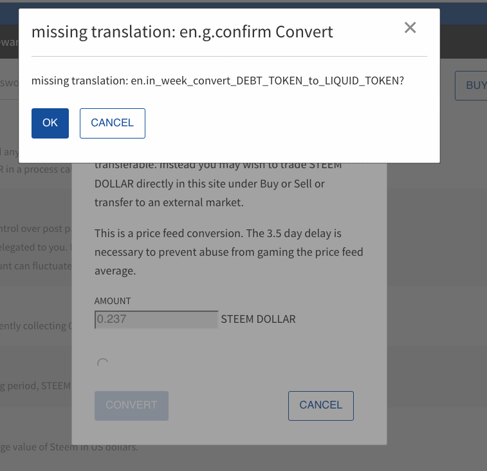Click the divider line under dialog title
487x471 pixels.
click(x=229, y=57)
